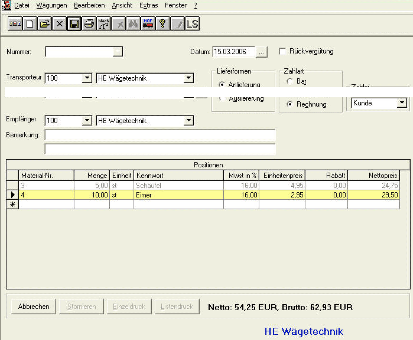Select the Bar payment radio button
This screenshot has width=413, height=340.
[x=290, y=81]
